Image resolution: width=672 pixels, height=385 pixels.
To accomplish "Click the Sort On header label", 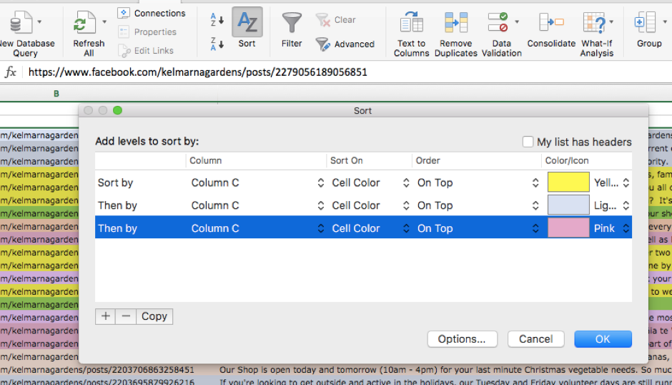I will [x=346, y=160].
